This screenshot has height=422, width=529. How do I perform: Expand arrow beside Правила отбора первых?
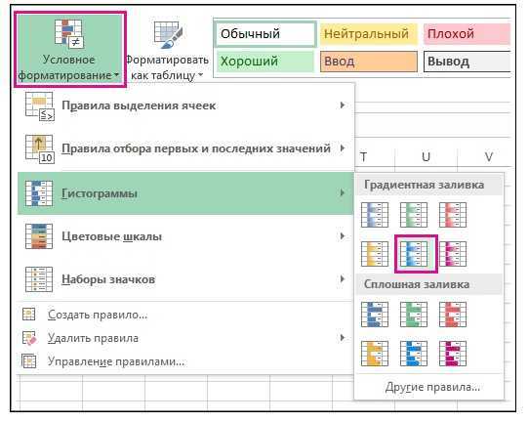pyautogui.click(x=343, y=148)
